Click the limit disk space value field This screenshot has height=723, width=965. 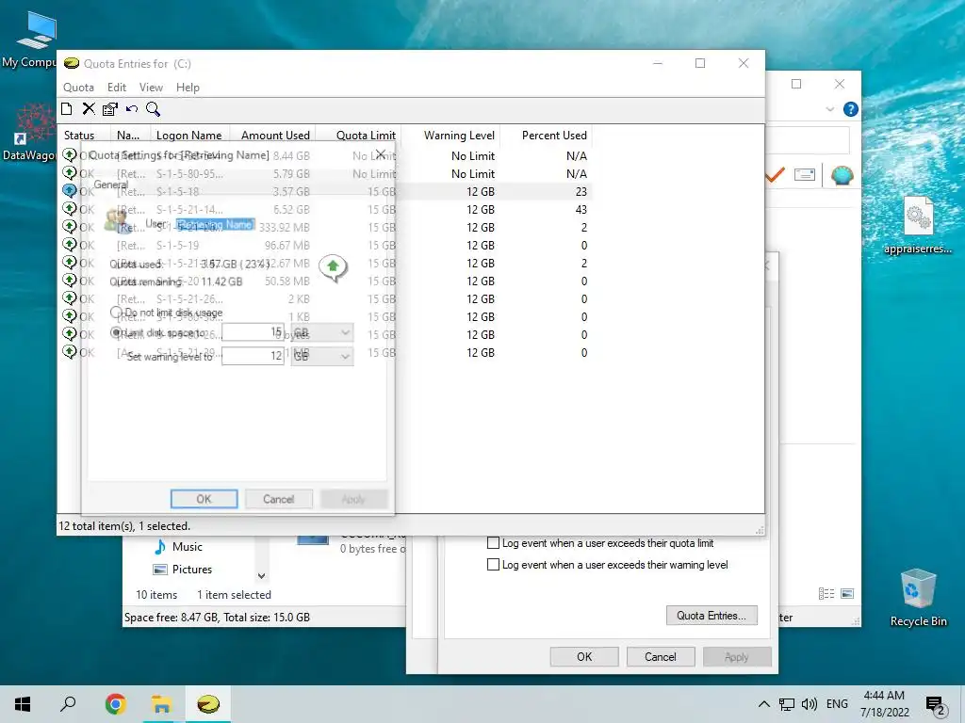tap(253, 332)
